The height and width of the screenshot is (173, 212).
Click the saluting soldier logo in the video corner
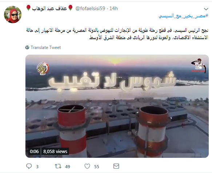(199, 65)
